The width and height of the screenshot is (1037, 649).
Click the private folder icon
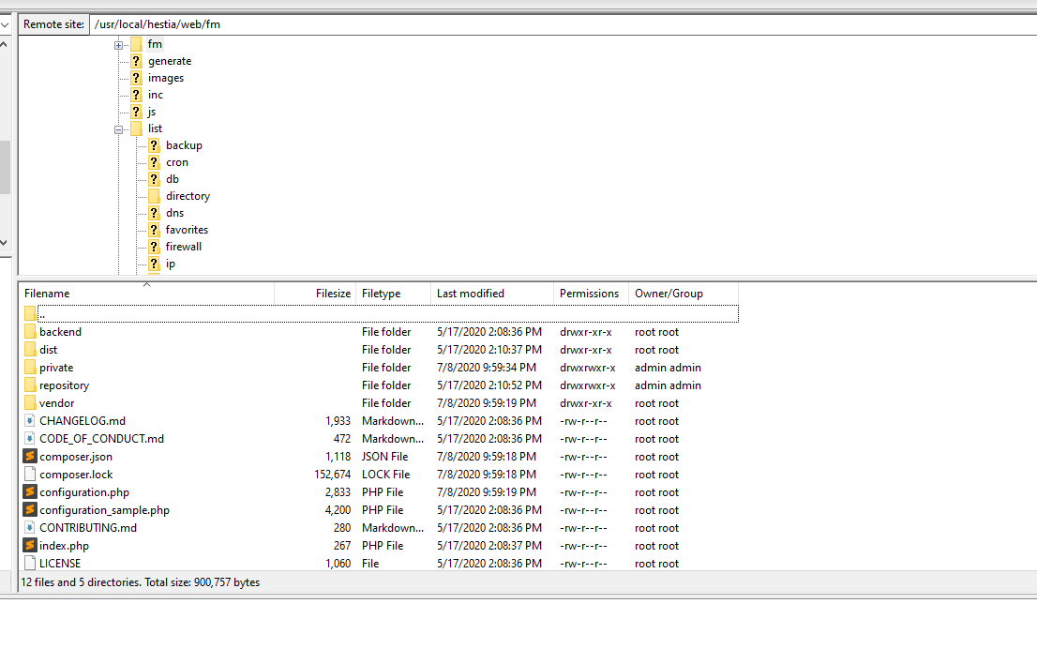(x=31, y=367)
